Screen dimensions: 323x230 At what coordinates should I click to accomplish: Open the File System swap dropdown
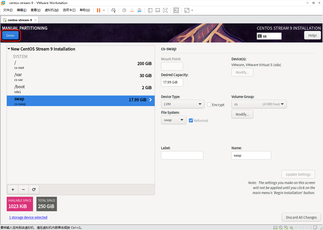(x=174, y=120)
